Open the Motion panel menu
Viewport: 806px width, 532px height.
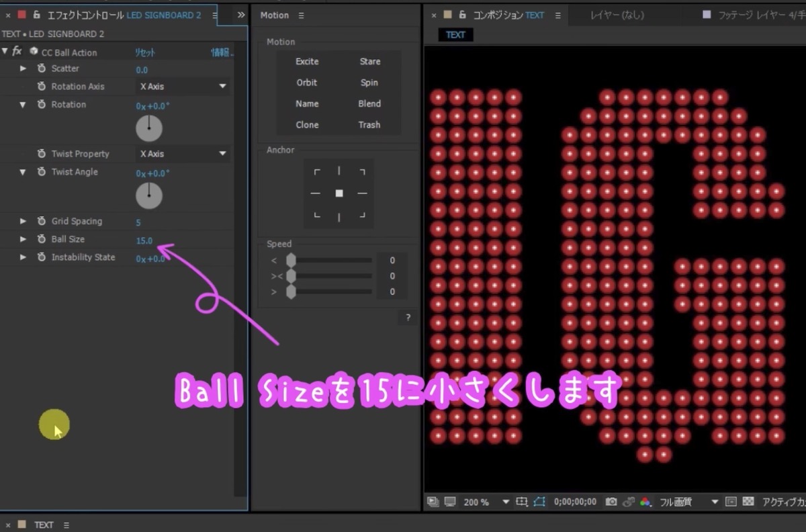coord(300,15)
